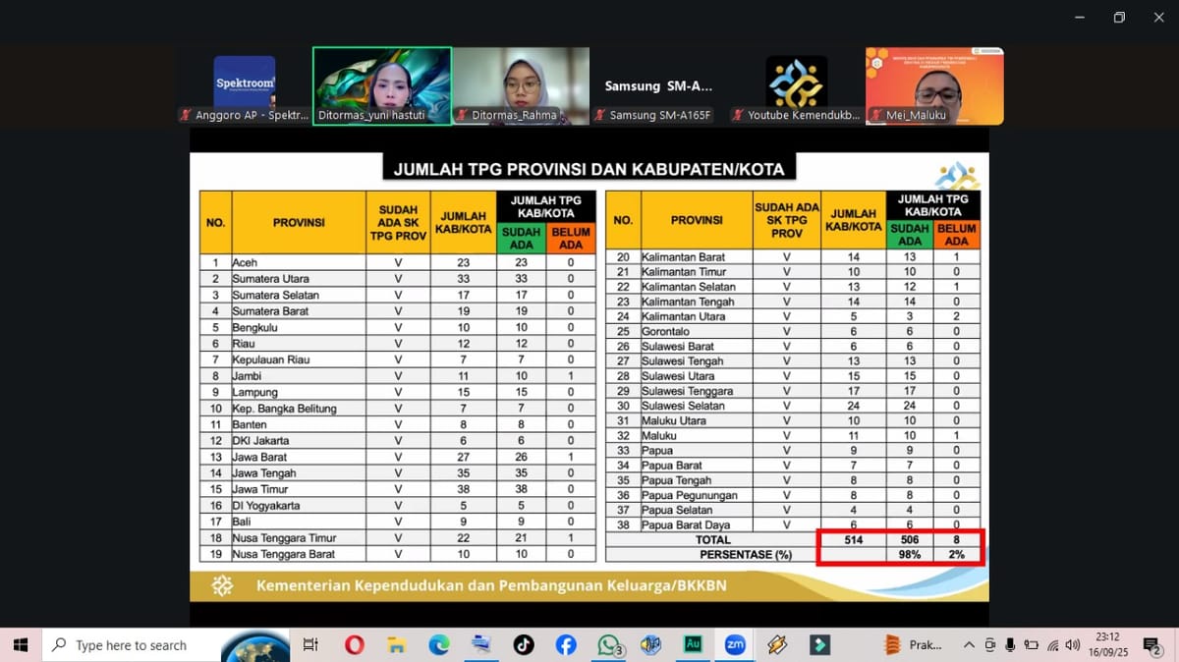Image resolution: width=1179 pixels, height=662 pixels.
Task: Open WhatsApp from the taskbar
Action: click(x=609, y=645)
